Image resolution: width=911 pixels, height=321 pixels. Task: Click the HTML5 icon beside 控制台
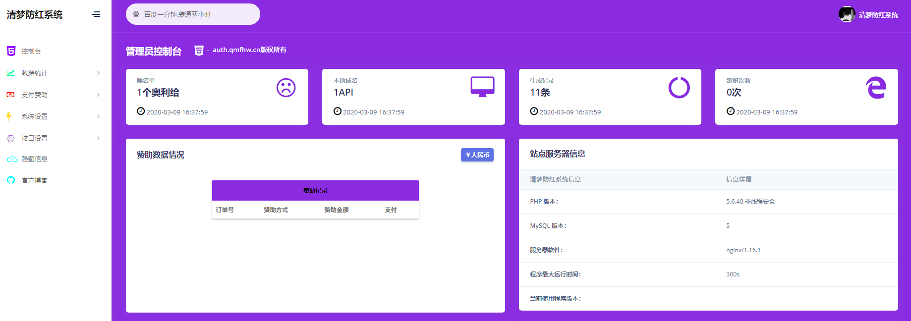click(x=11, y=51)
